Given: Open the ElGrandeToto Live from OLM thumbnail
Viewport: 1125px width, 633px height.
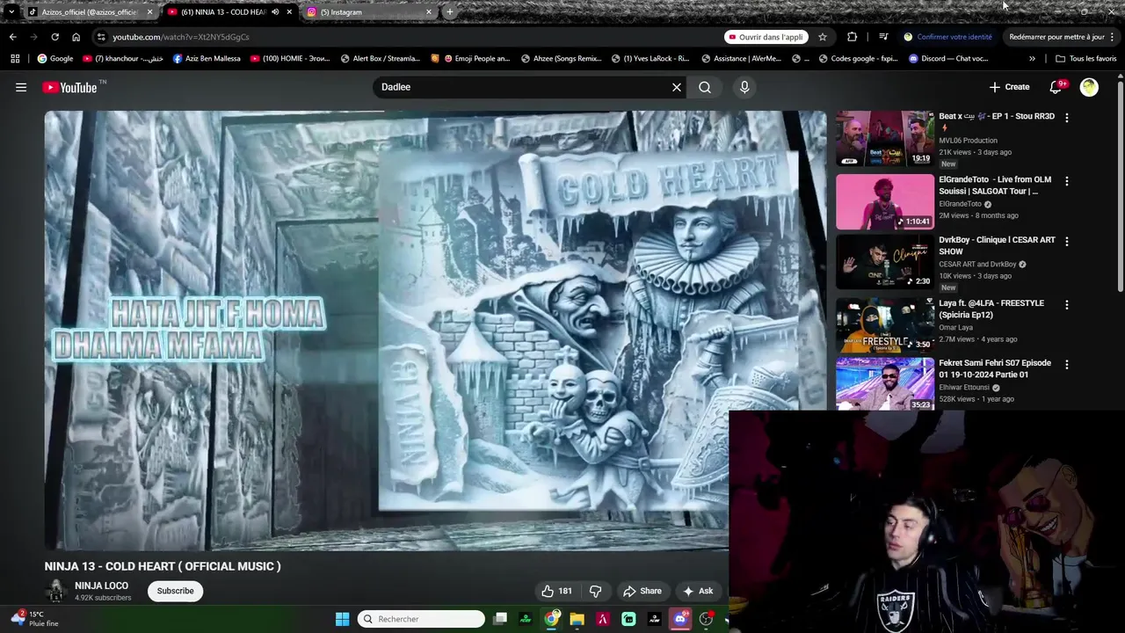Looking at the screenshot, I should [x=885, y=201].
